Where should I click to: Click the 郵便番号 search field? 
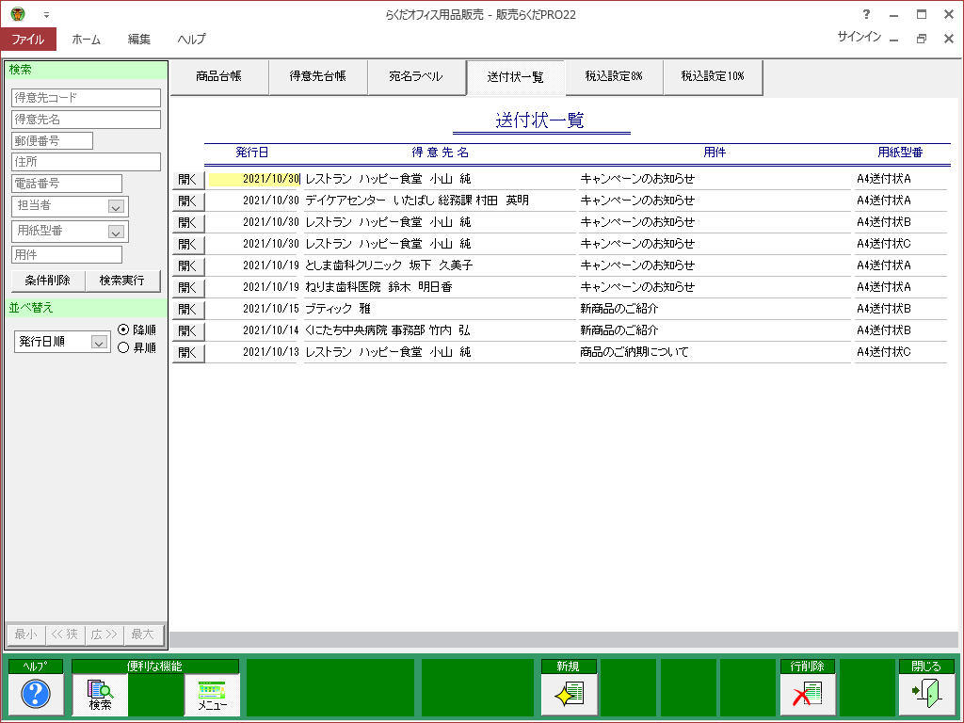click(x=53, y=141)
